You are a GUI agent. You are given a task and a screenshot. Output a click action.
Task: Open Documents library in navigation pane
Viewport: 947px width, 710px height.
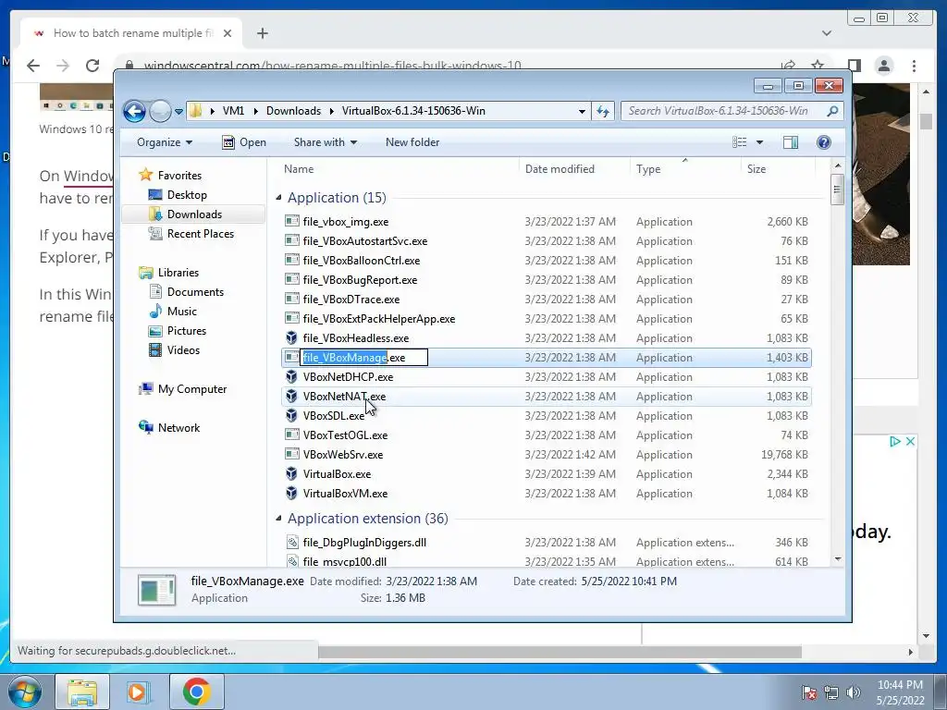(195, 292)
